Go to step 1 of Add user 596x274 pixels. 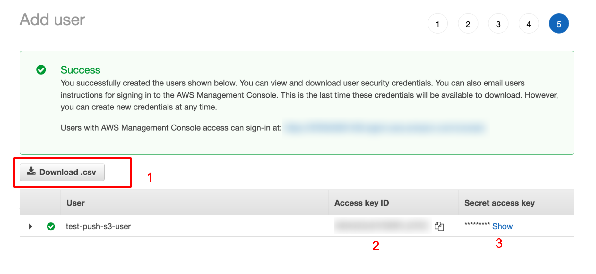(437, 24)
